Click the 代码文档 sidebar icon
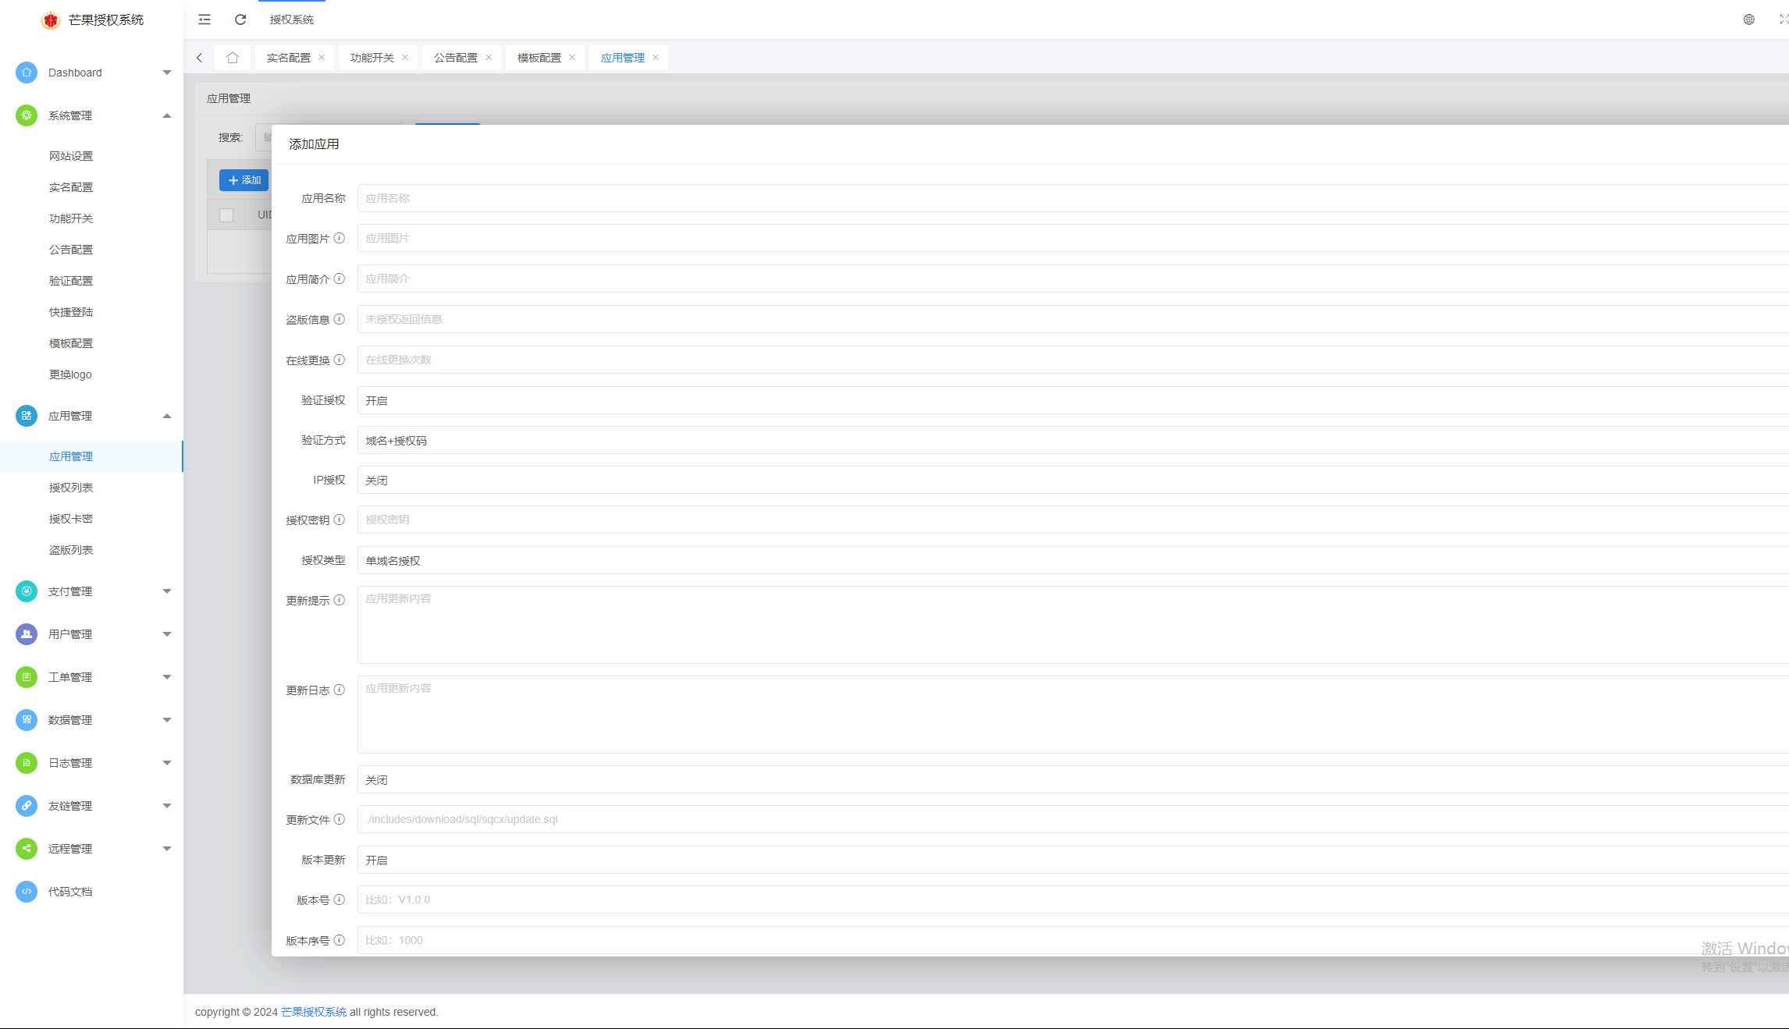The image size is (1789, 1029). (27, 892)
